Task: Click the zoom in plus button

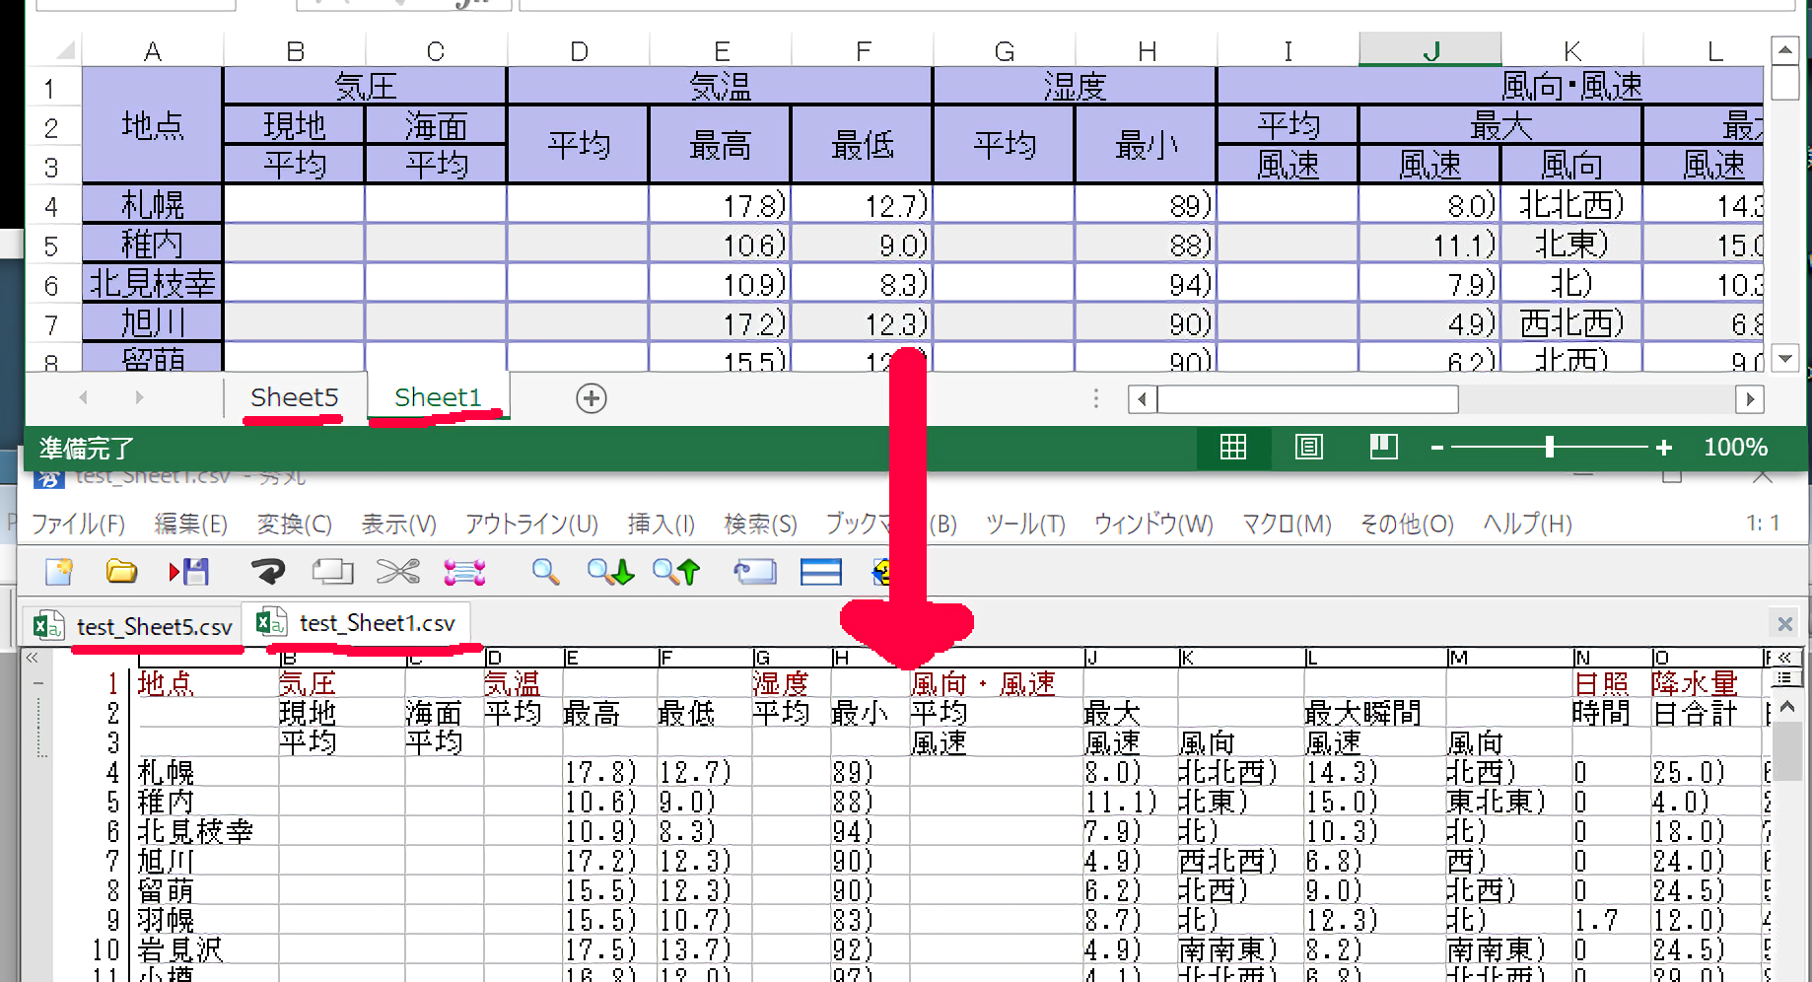Action: 1664,448
